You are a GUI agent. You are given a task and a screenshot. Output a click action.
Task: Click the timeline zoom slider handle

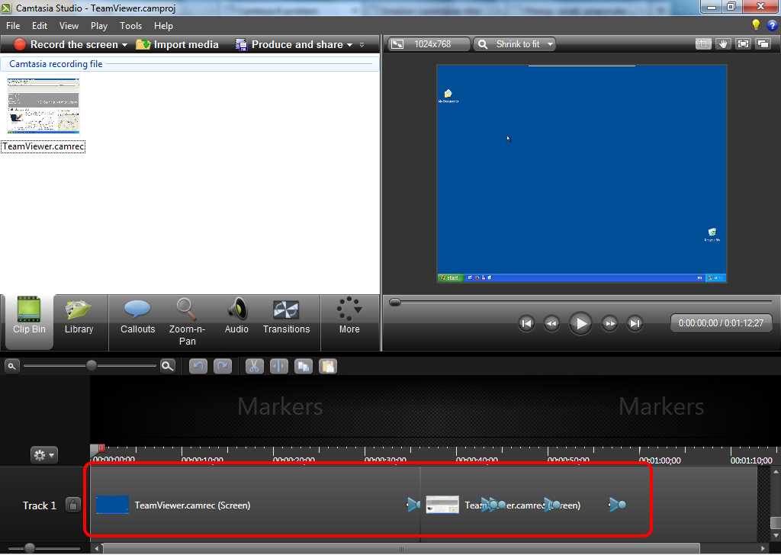[92, 366]
